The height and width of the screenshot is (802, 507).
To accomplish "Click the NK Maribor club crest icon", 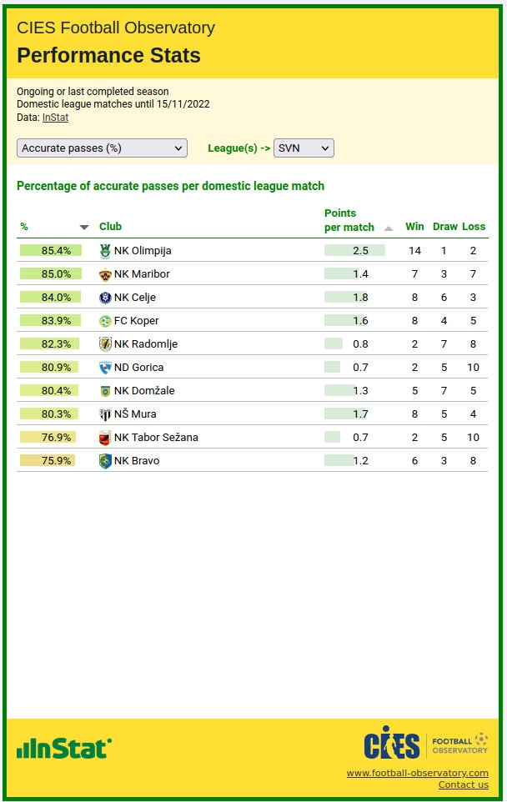I will point(105,274).
